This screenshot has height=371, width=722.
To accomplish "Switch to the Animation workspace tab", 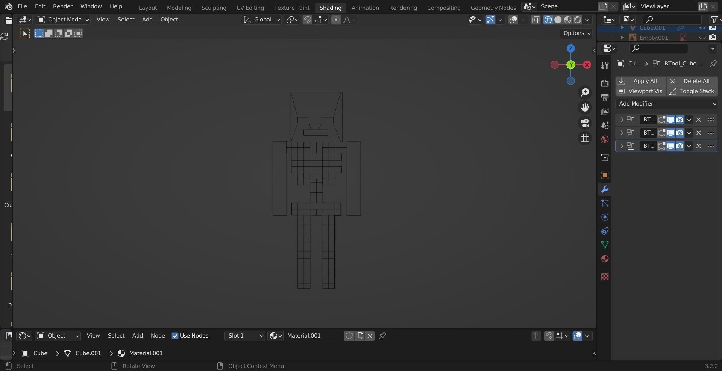I will 365,7.
